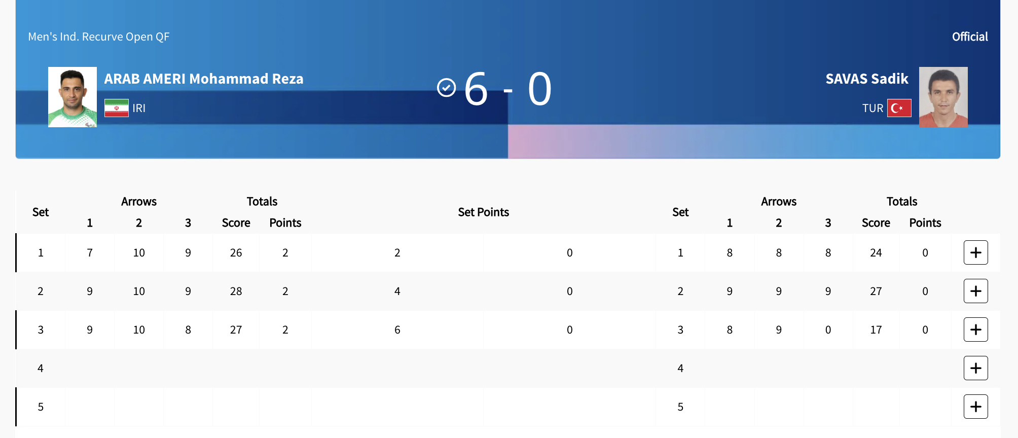Viewport: 1018px width, 438px height.
Task: Open Savas Sadik's athlete photo
Action: 943,97
